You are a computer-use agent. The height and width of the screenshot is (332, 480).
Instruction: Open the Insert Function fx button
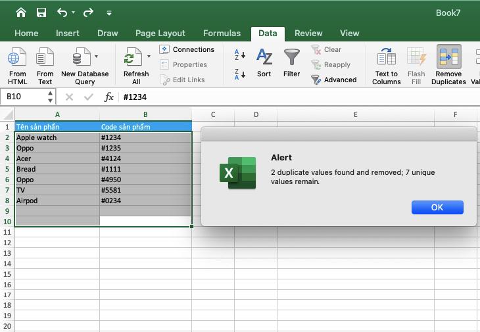click(108, 97)
